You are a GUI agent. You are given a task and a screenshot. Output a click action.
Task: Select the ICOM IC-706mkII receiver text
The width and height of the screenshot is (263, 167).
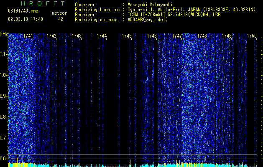174,15
